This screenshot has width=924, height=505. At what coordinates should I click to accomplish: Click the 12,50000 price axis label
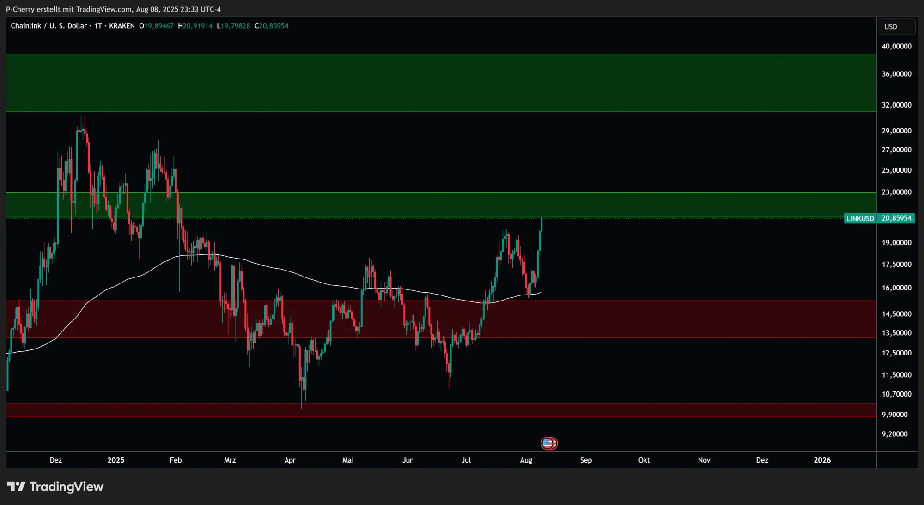tap(896, 353)
